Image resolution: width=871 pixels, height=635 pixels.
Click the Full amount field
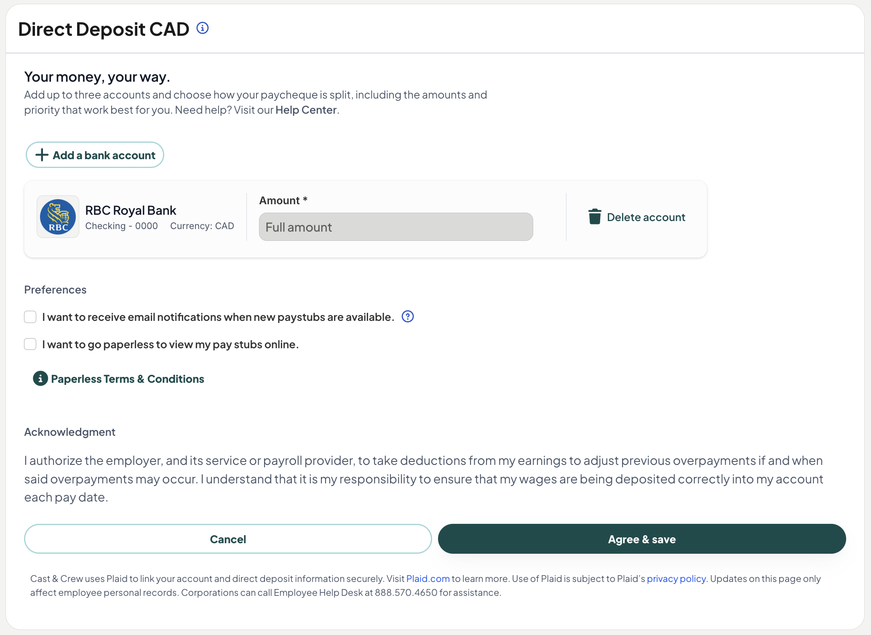coord(396,227)
